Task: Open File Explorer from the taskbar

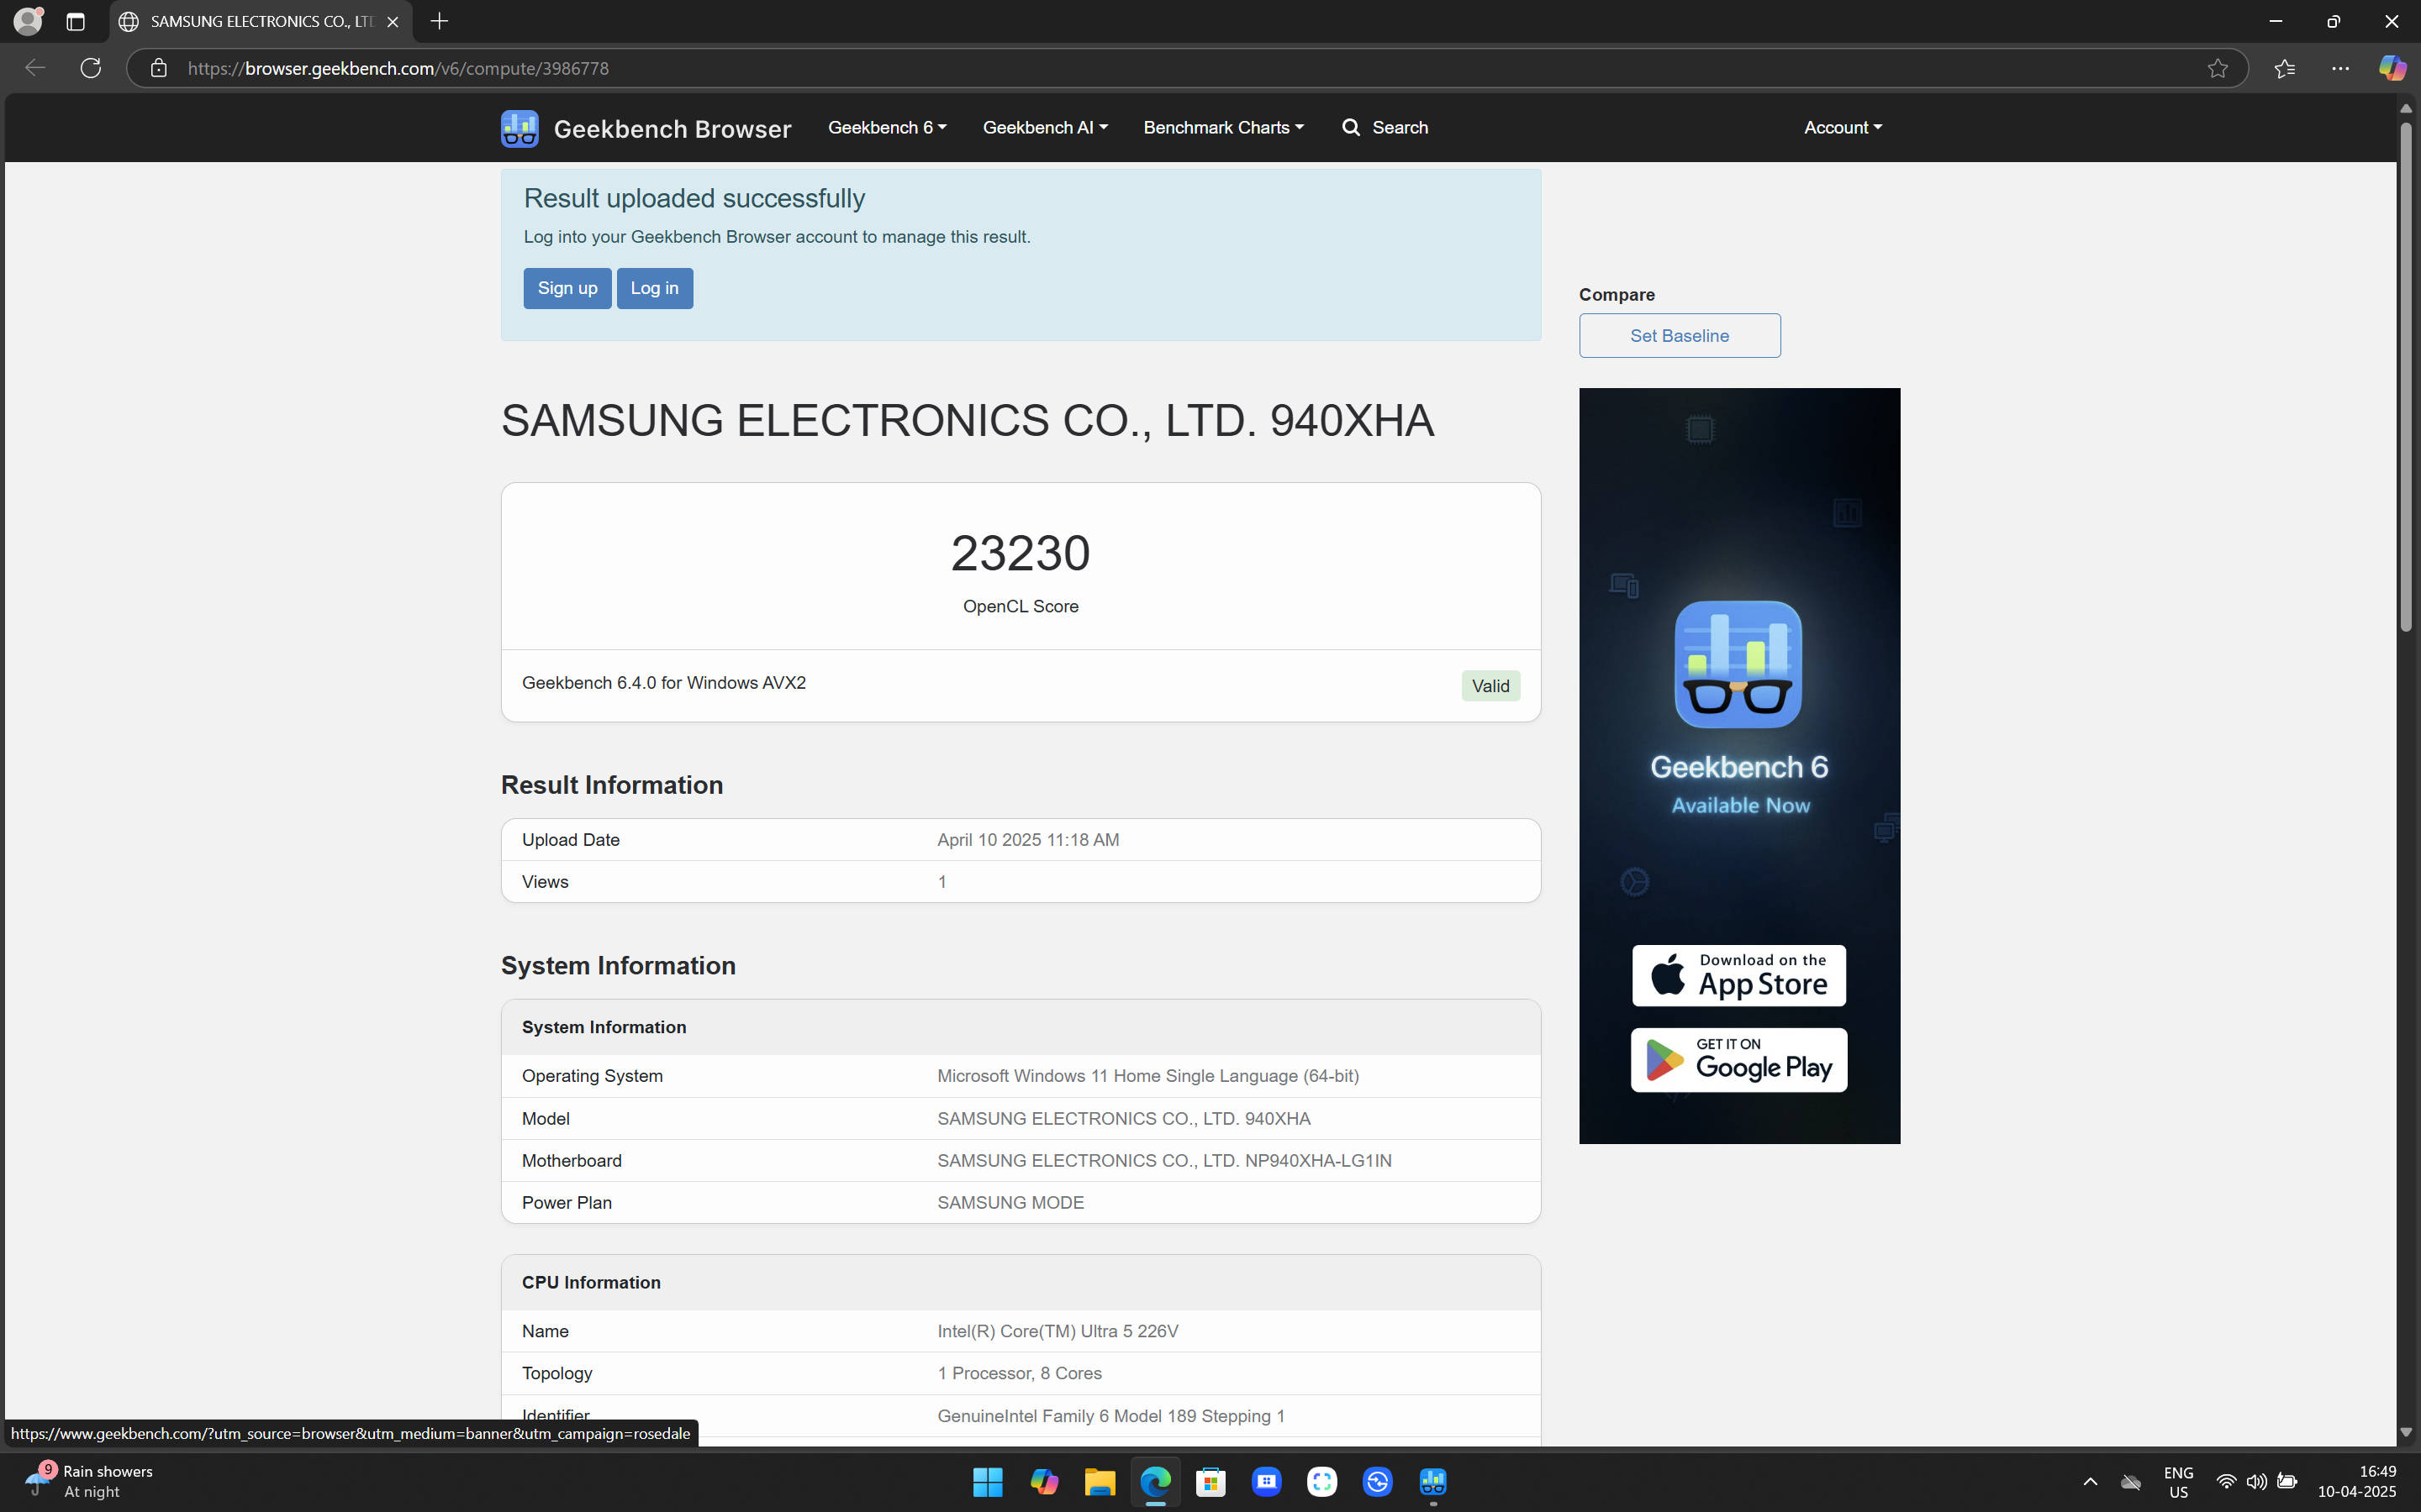Action: tap(1100, 1481)
